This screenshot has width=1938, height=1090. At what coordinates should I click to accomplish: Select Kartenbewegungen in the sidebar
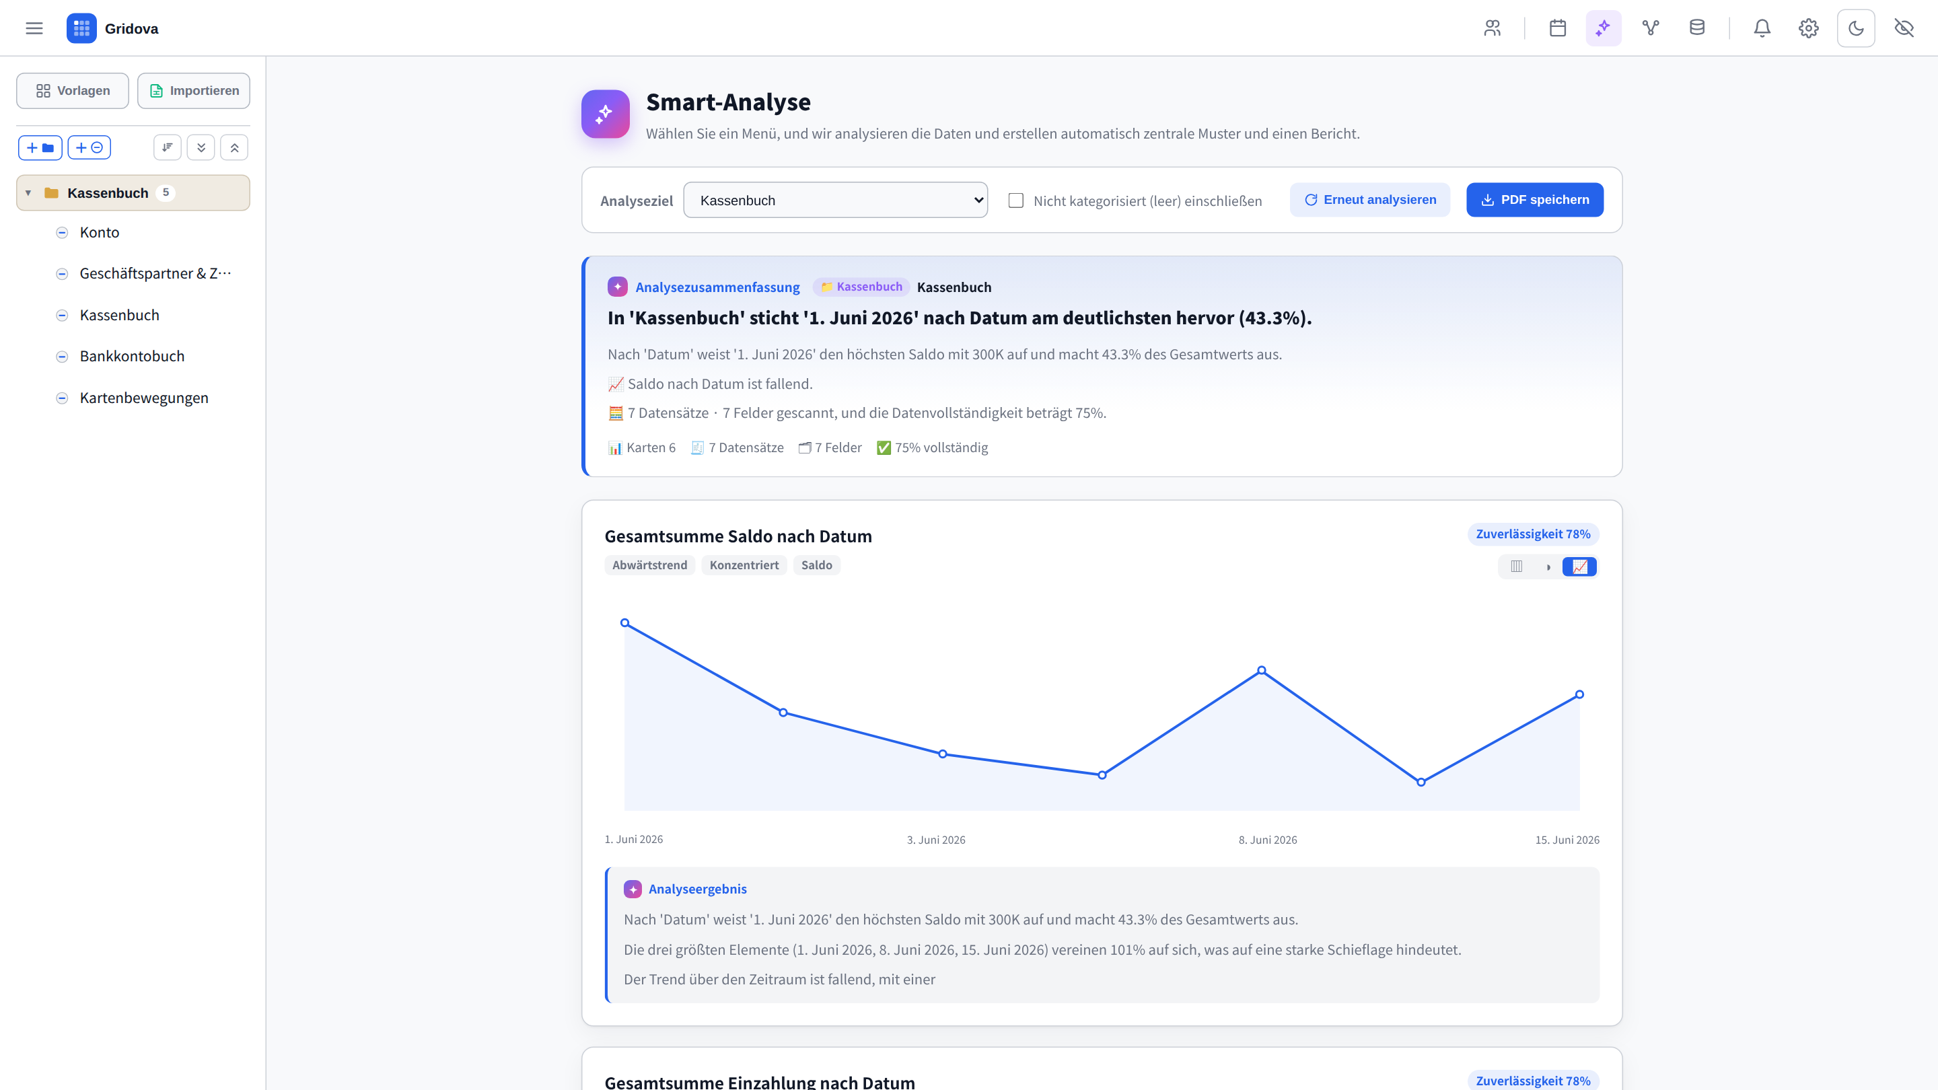pos(144,398)
